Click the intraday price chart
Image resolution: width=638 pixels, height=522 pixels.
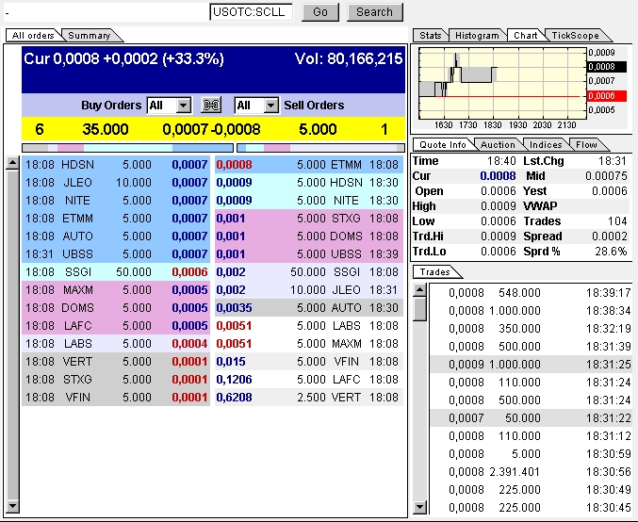[502, 83]
